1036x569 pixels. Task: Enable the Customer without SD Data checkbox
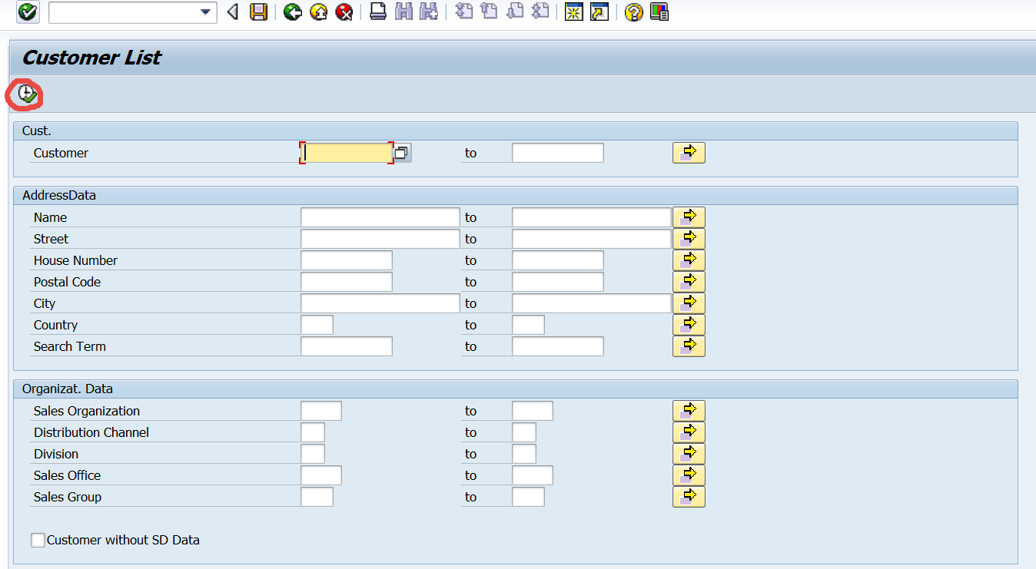click(38, 540)
